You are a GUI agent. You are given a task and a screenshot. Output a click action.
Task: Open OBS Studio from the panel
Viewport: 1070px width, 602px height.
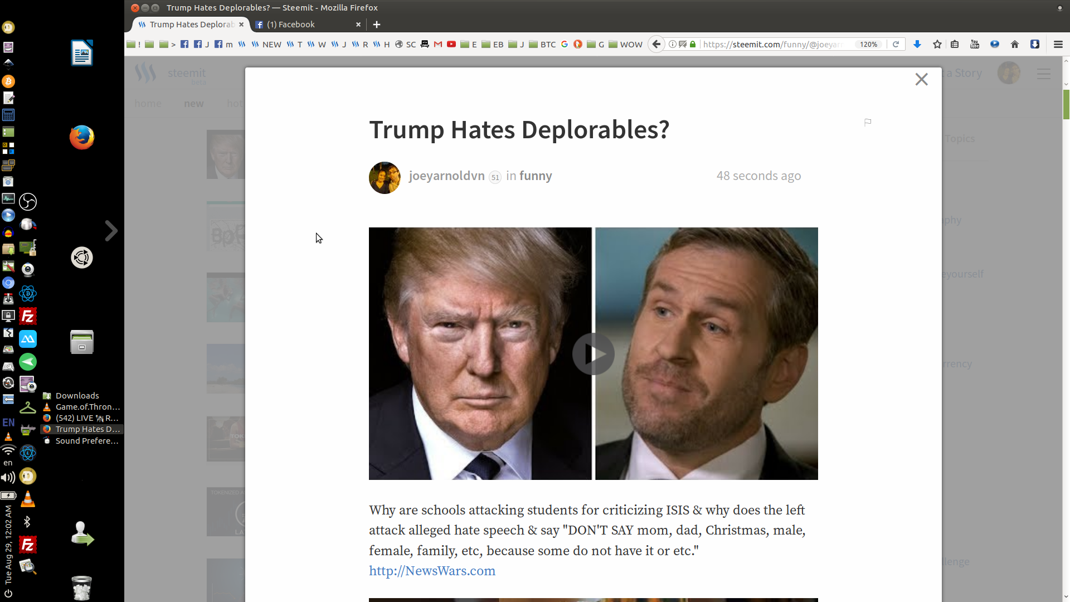tap(28, 202)
